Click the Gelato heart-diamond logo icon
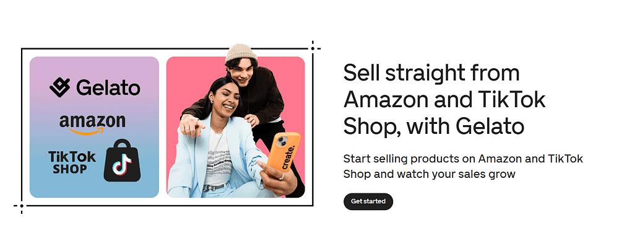 coord(59,87)
